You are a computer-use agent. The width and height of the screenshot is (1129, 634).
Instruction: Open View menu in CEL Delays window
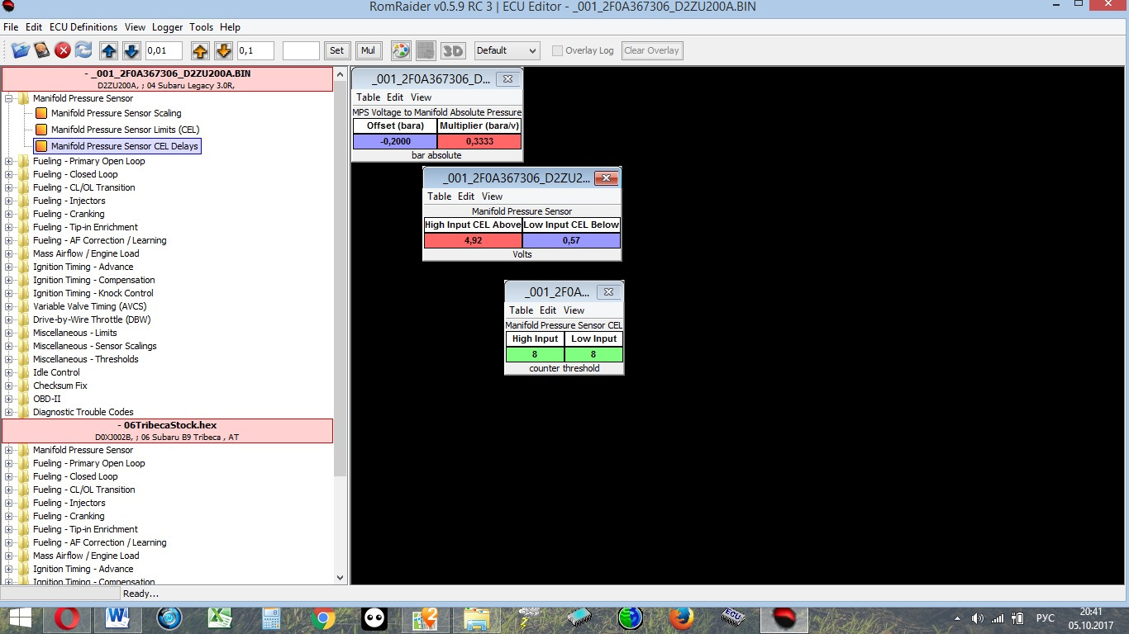[574, 310]
